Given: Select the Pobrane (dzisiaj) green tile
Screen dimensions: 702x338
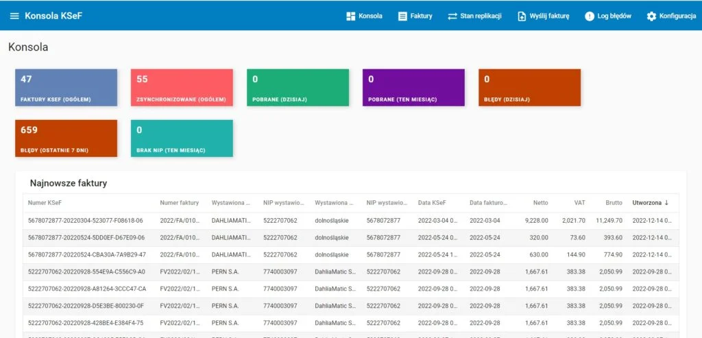Looking at the screenshot, I should (298, 88).
